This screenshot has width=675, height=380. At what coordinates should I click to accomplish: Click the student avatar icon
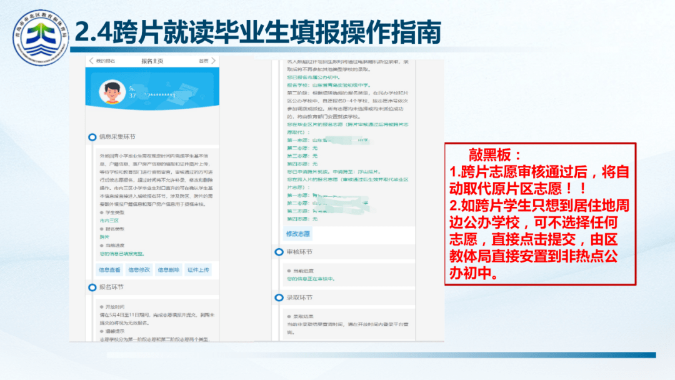pyautogui.click(x=113, y=91)
